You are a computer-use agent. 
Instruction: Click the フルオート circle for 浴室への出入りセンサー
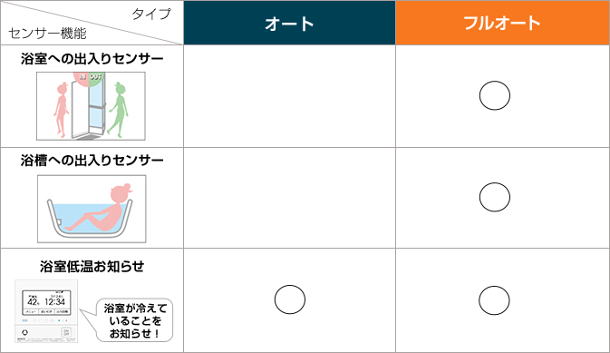coord(495,95)
